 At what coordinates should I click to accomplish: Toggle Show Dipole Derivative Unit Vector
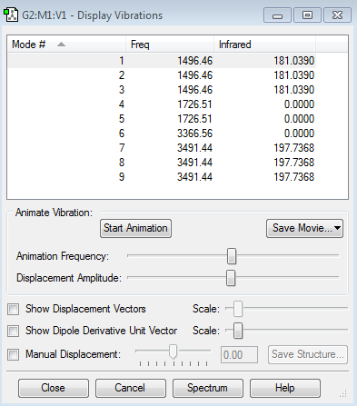tap(14, 331)
